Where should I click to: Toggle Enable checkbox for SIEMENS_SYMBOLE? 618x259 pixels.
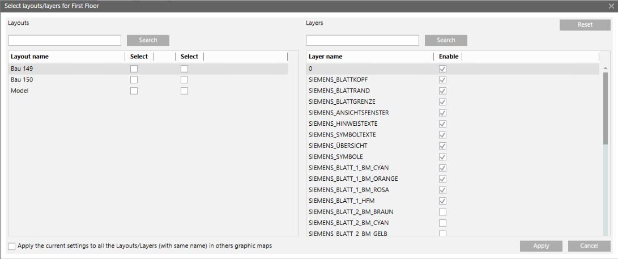coord(443,157)
